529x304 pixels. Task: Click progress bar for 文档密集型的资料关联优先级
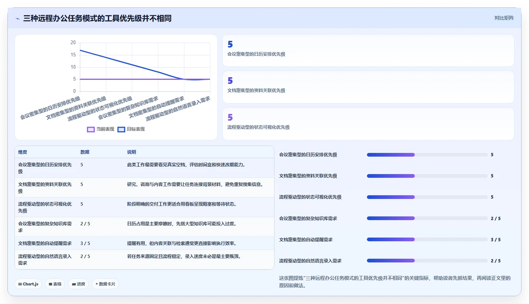[427, 176]
